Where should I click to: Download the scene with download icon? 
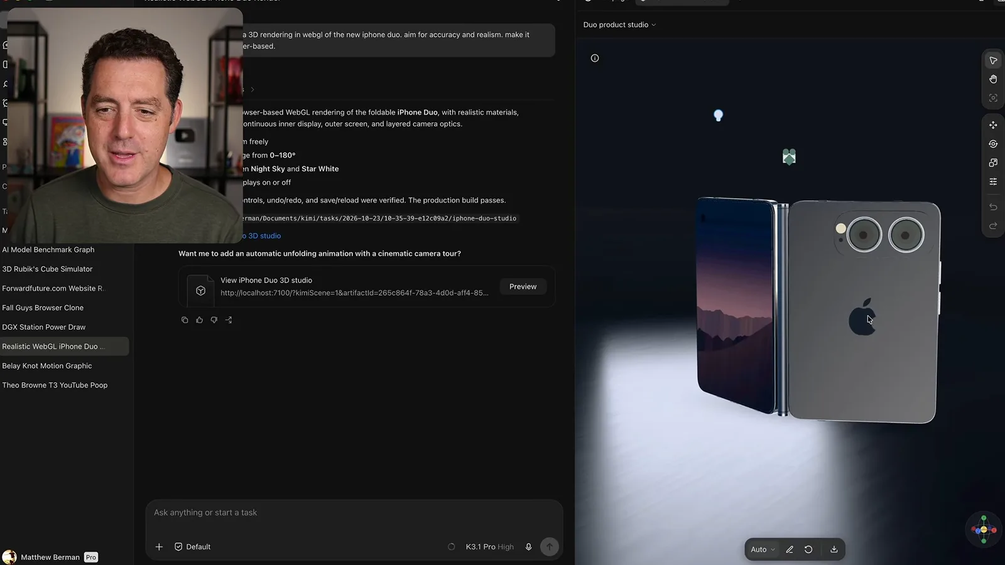(x=834, y=549)
